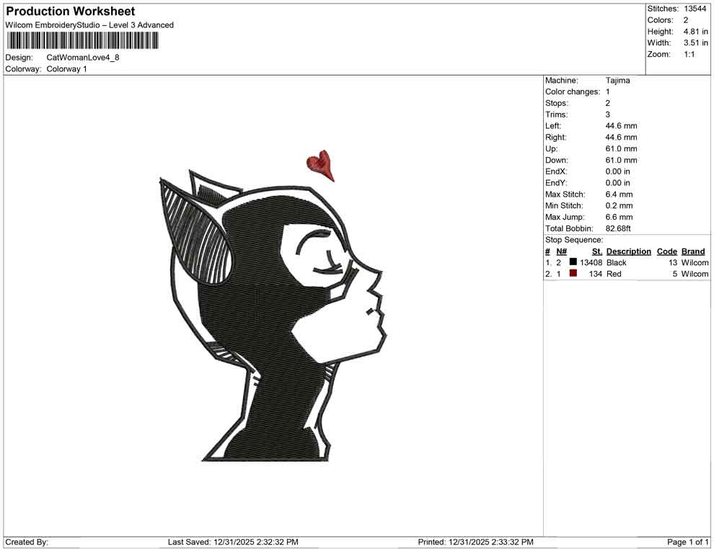Image resolution: width=714 pixels, height=549 pixels.
Task: Click the Zoom value '1:1'
Action: [689, 54]
